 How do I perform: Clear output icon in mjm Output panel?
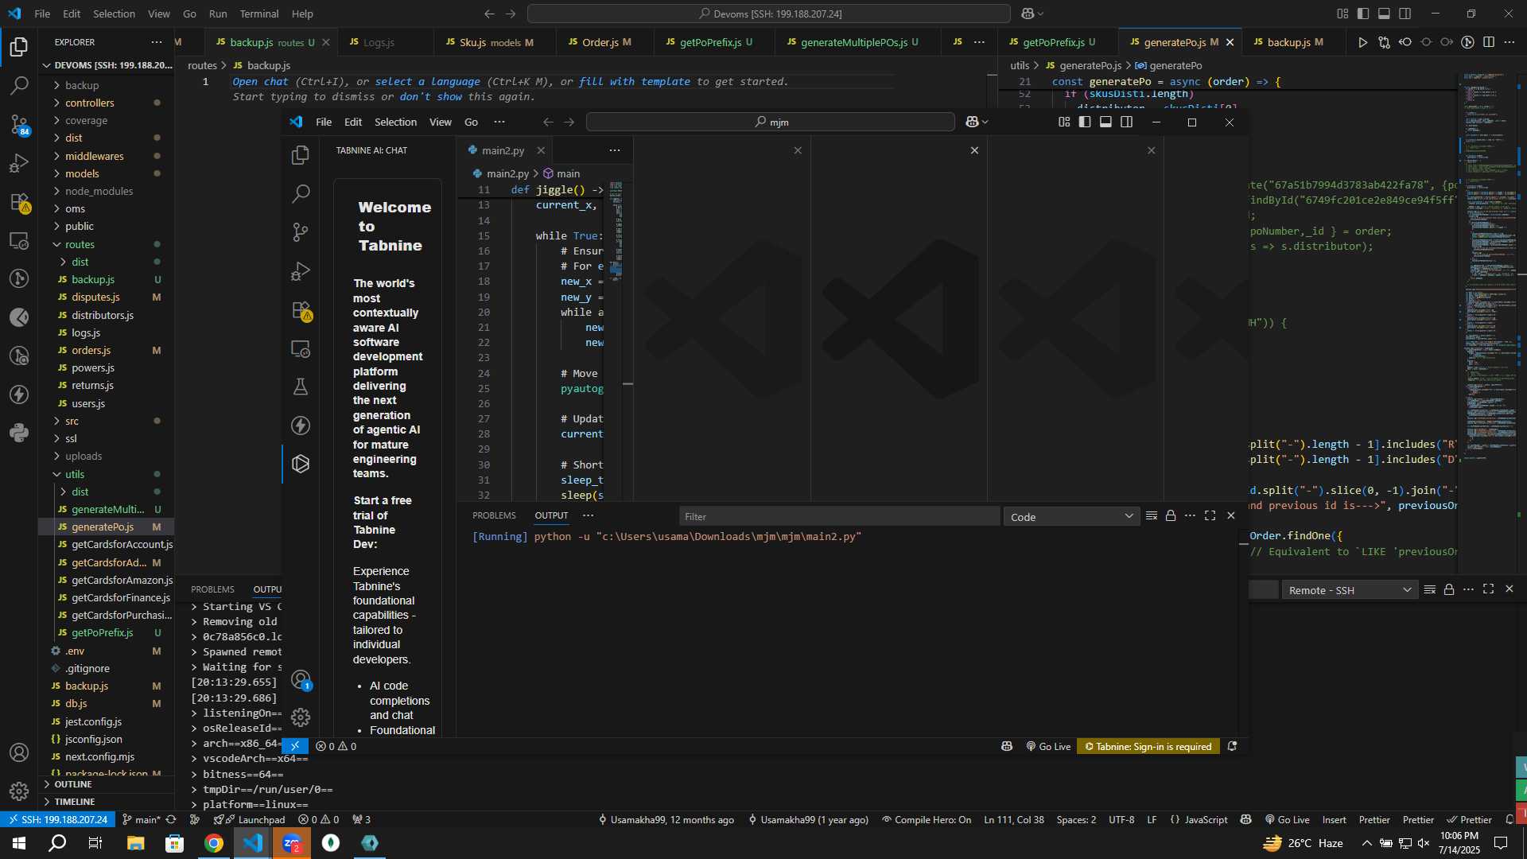1152,516
